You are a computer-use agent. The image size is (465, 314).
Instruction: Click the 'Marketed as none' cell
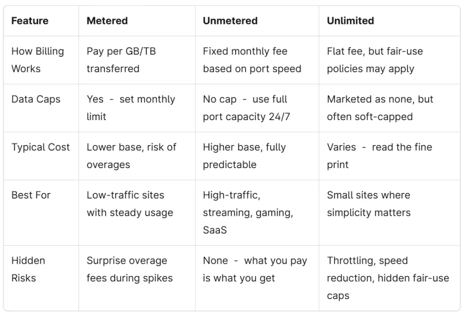click(380, 108)
